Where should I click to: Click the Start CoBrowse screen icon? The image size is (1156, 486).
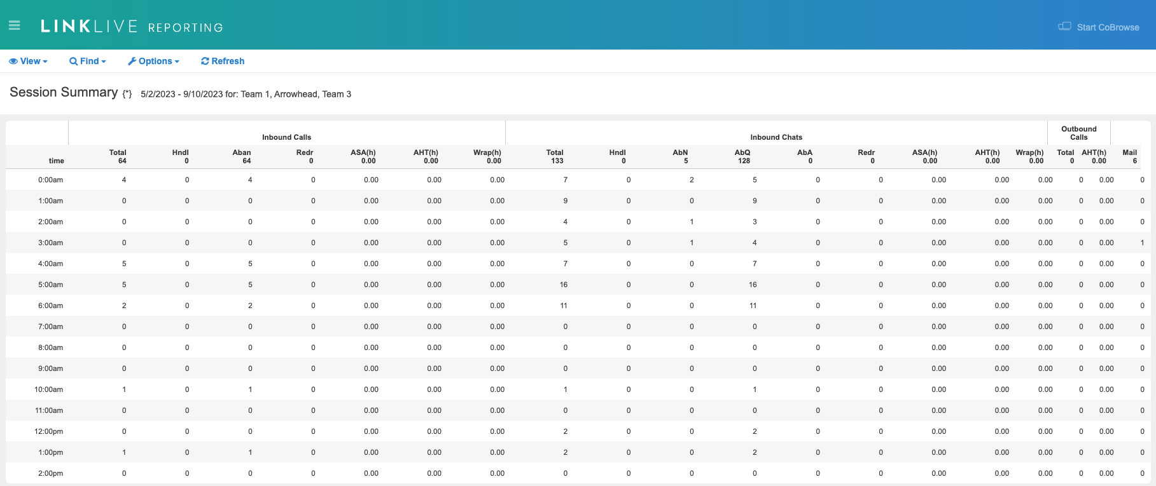1064,27
